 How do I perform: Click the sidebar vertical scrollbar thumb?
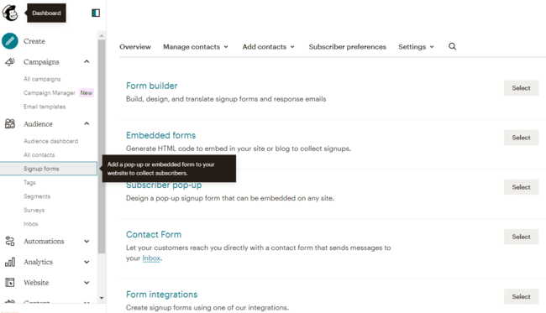coord(102,146)
